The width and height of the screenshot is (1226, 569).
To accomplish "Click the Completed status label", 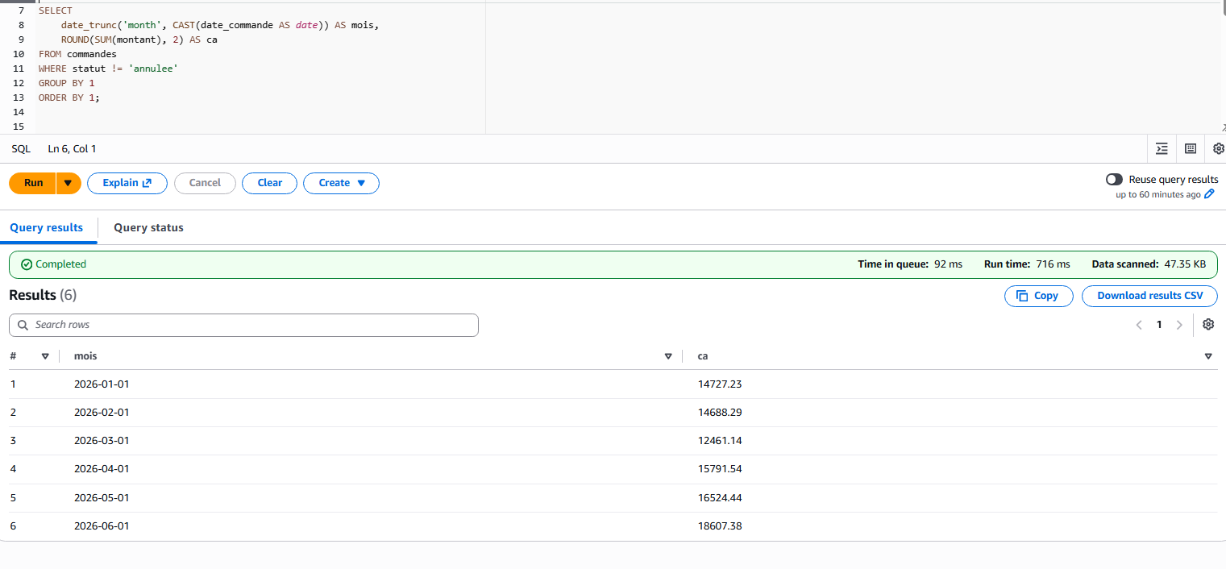I will (60, 264).
